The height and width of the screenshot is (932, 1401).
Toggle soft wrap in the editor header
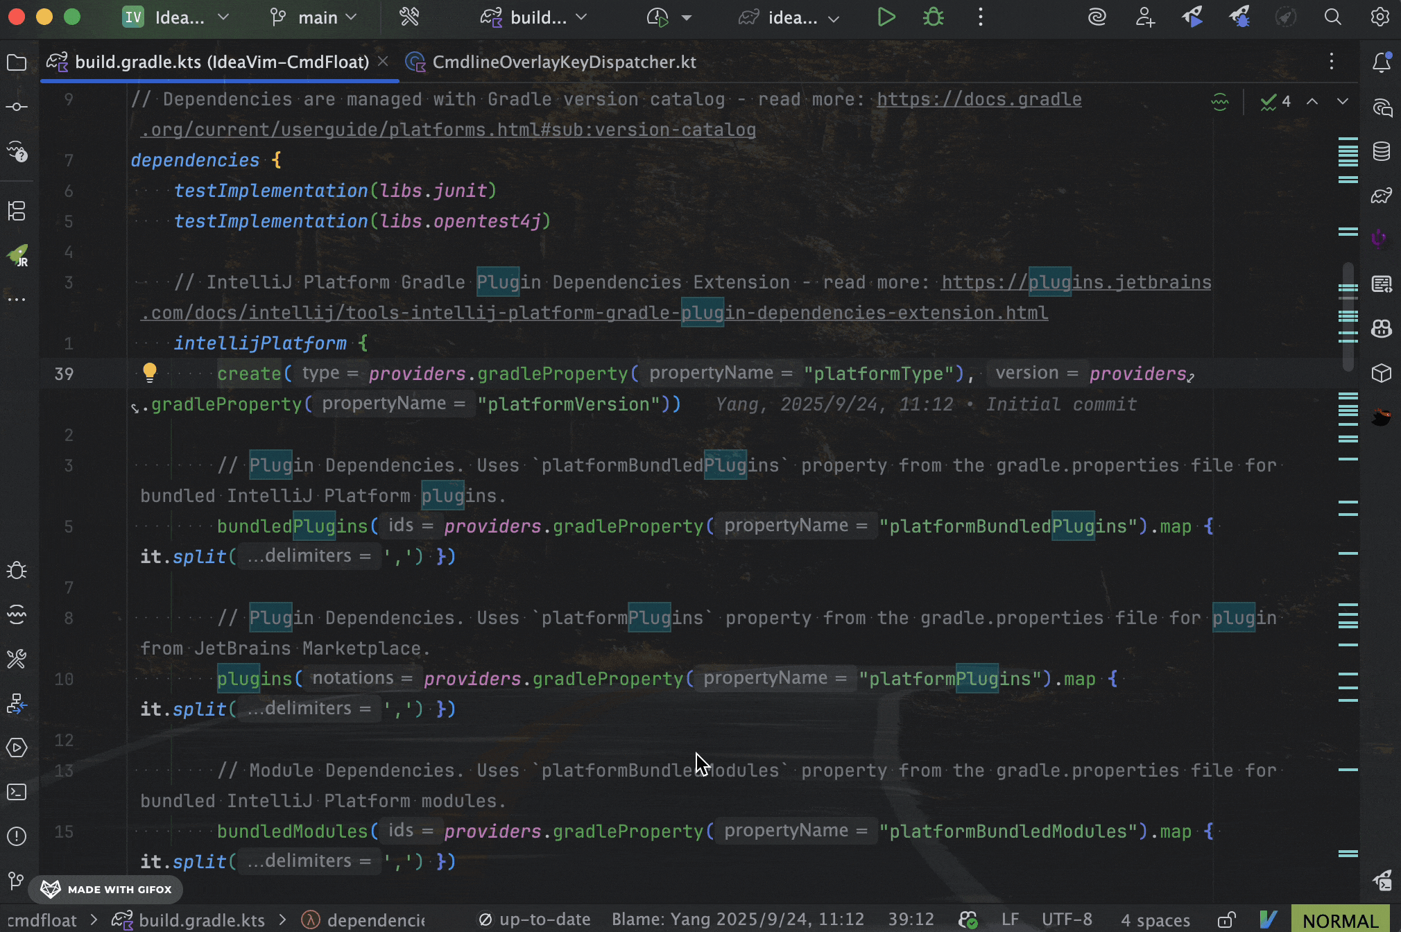1221,101
